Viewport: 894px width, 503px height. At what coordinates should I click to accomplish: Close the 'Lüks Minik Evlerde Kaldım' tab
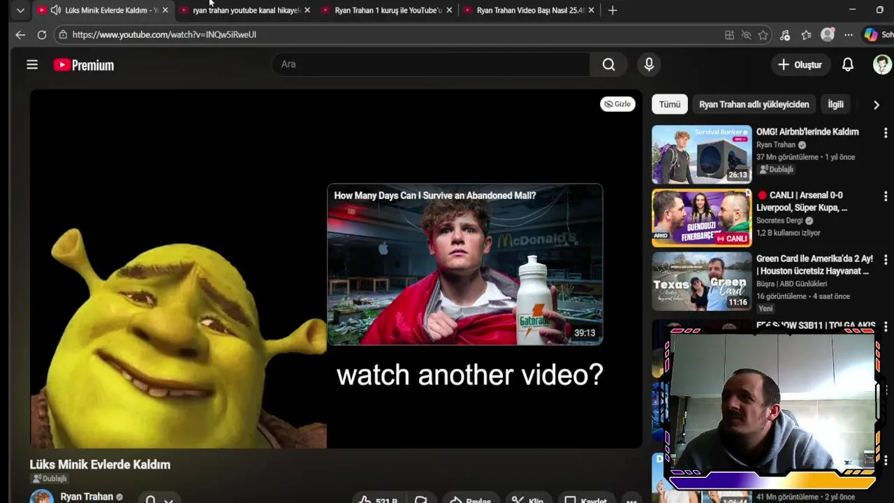[165, 10]
